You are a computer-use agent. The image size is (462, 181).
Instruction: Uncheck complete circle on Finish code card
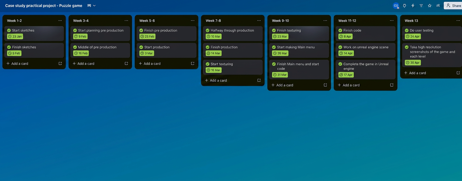coord(340,31)
